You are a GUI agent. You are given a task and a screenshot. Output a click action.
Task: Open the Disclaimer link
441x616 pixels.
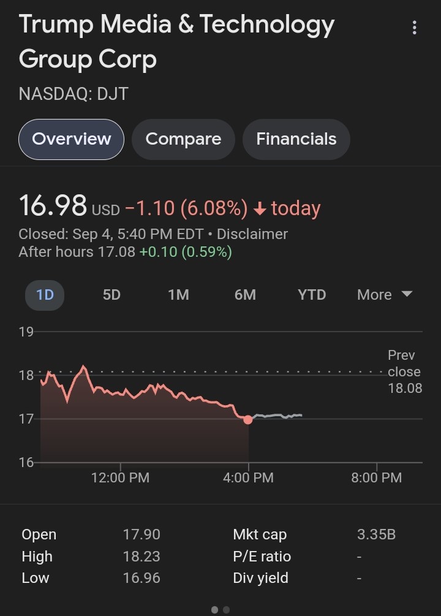point(252,234)
